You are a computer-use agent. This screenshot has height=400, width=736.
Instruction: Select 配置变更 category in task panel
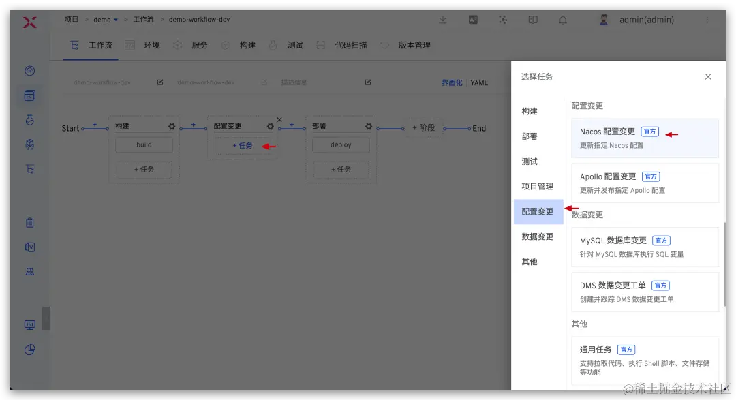pyautogui.click(x=538, y=211)
